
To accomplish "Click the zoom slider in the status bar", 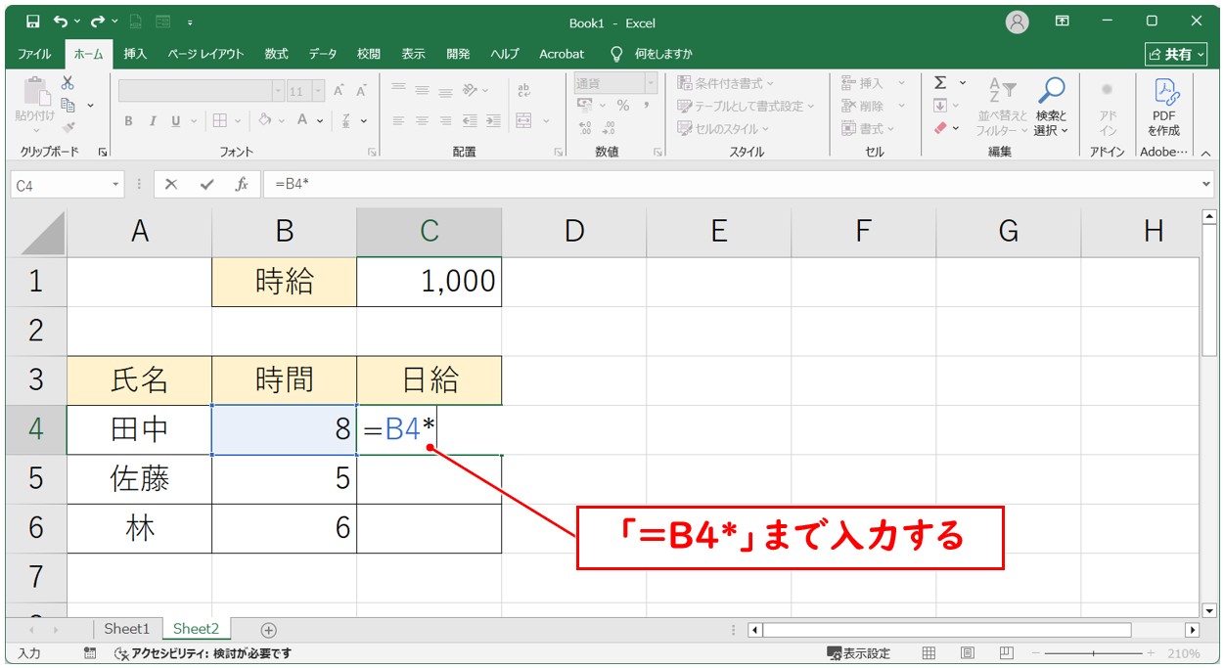I will [x=1096, y=653].
